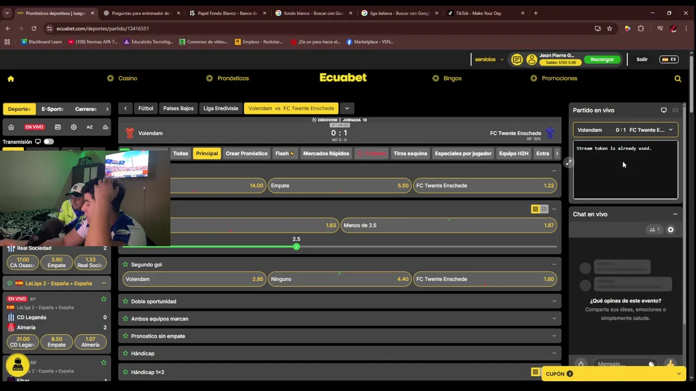
Task: Open Crear Pronóstico tab
Action: [246, 154]
